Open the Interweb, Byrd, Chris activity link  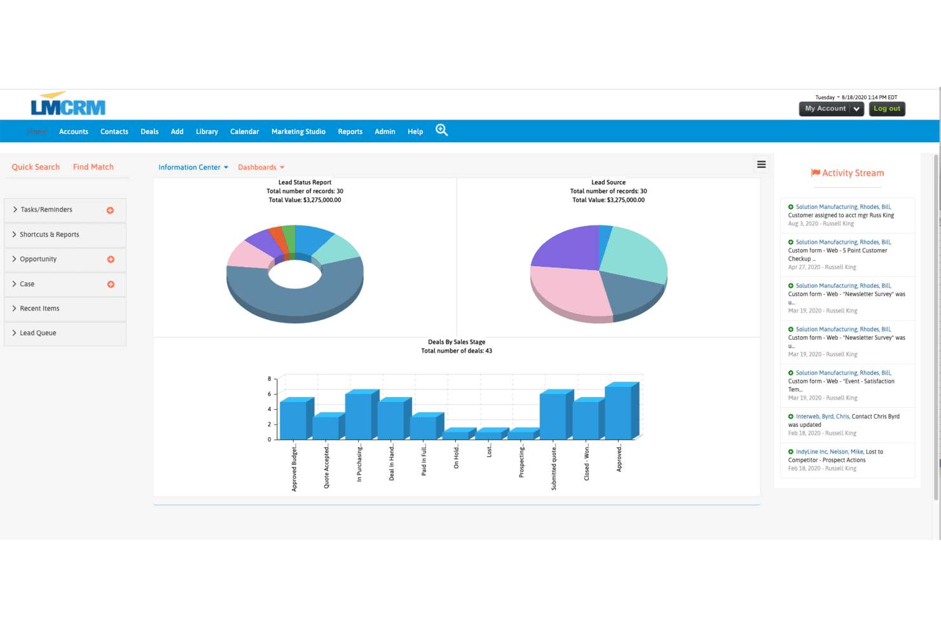[823, 417]
